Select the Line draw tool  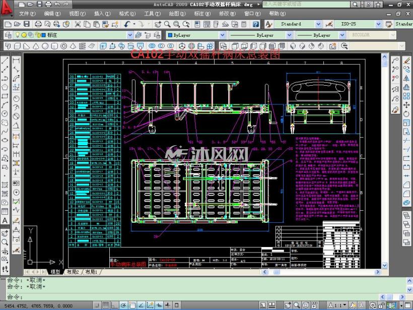click(x=5, y=60)
